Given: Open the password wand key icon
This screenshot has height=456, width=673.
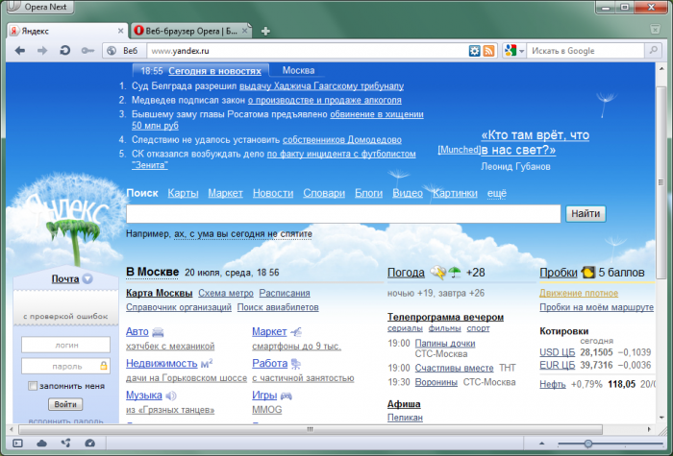Looking at the screenshot, I should [87, 51].
